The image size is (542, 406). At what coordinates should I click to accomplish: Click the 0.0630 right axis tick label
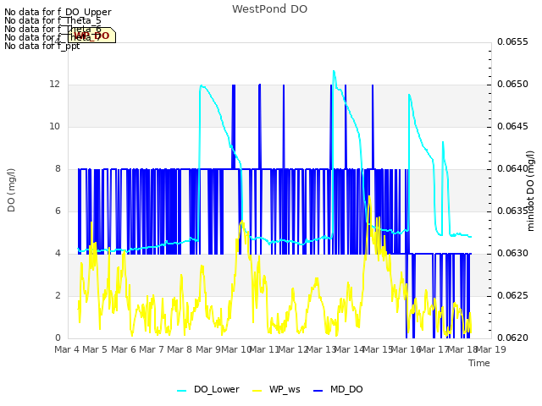(512, 254)
